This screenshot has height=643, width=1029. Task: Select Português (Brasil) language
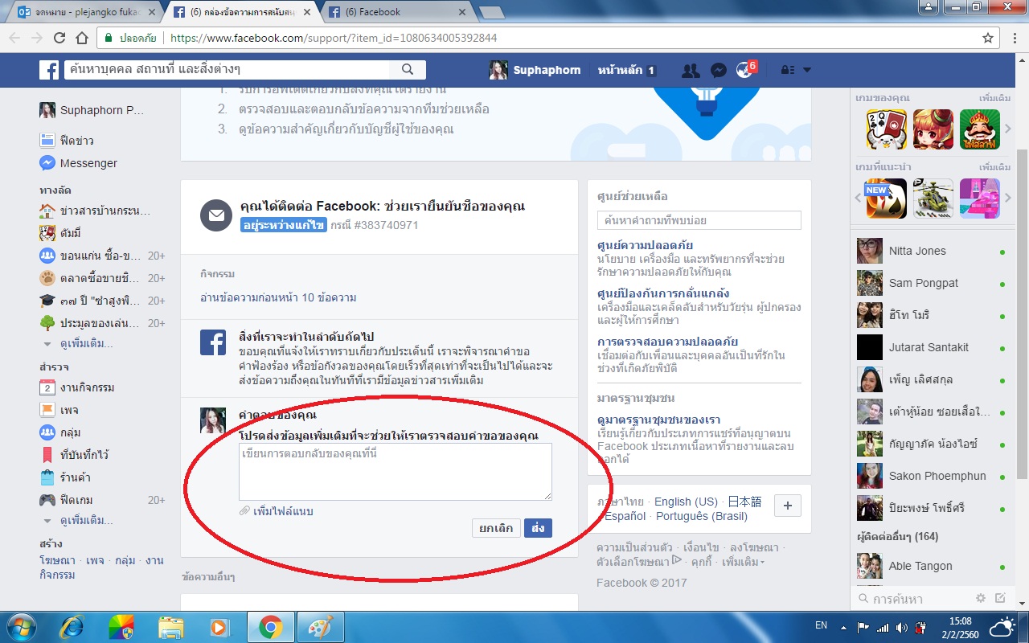click(x=702, y=516)
